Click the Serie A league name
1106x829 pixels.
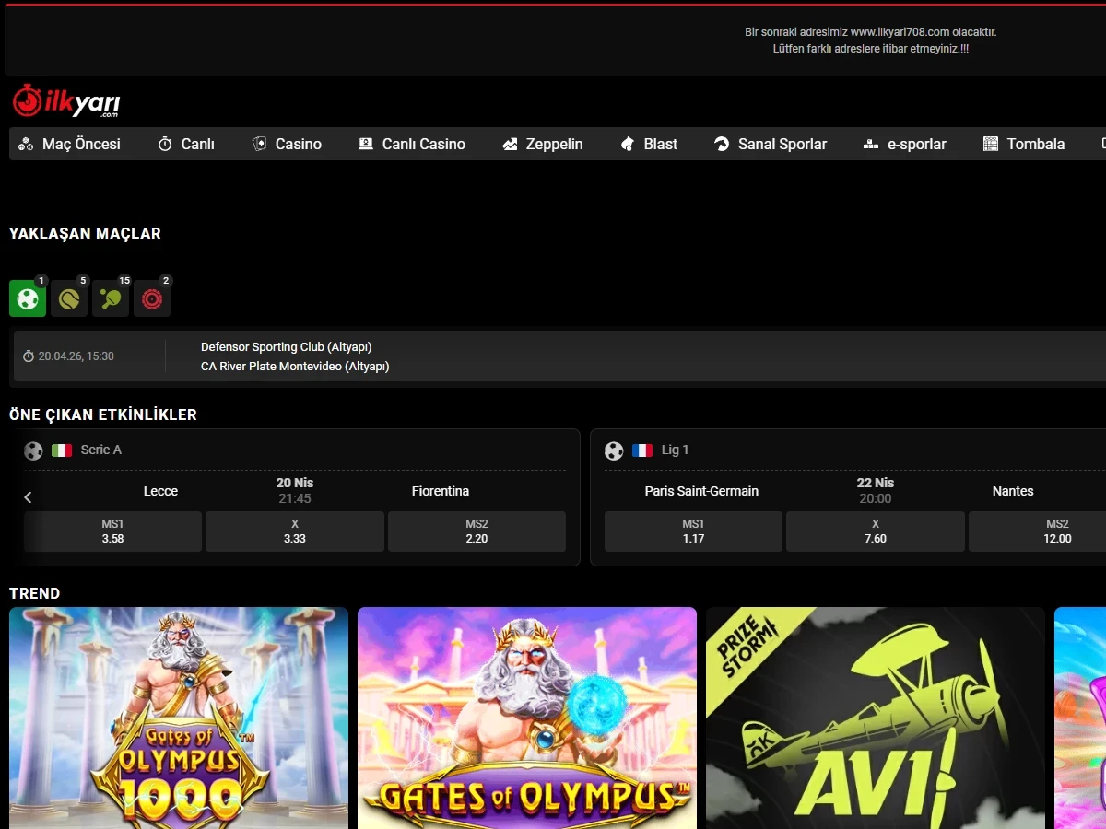click(101, 450)
